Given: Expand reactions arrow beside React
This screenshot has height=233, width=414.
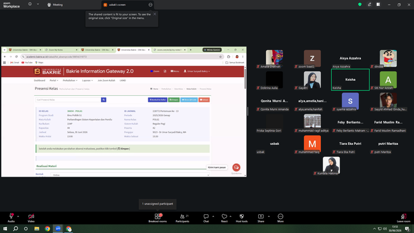Looking at the screenshot, I should tap(230, 216).
